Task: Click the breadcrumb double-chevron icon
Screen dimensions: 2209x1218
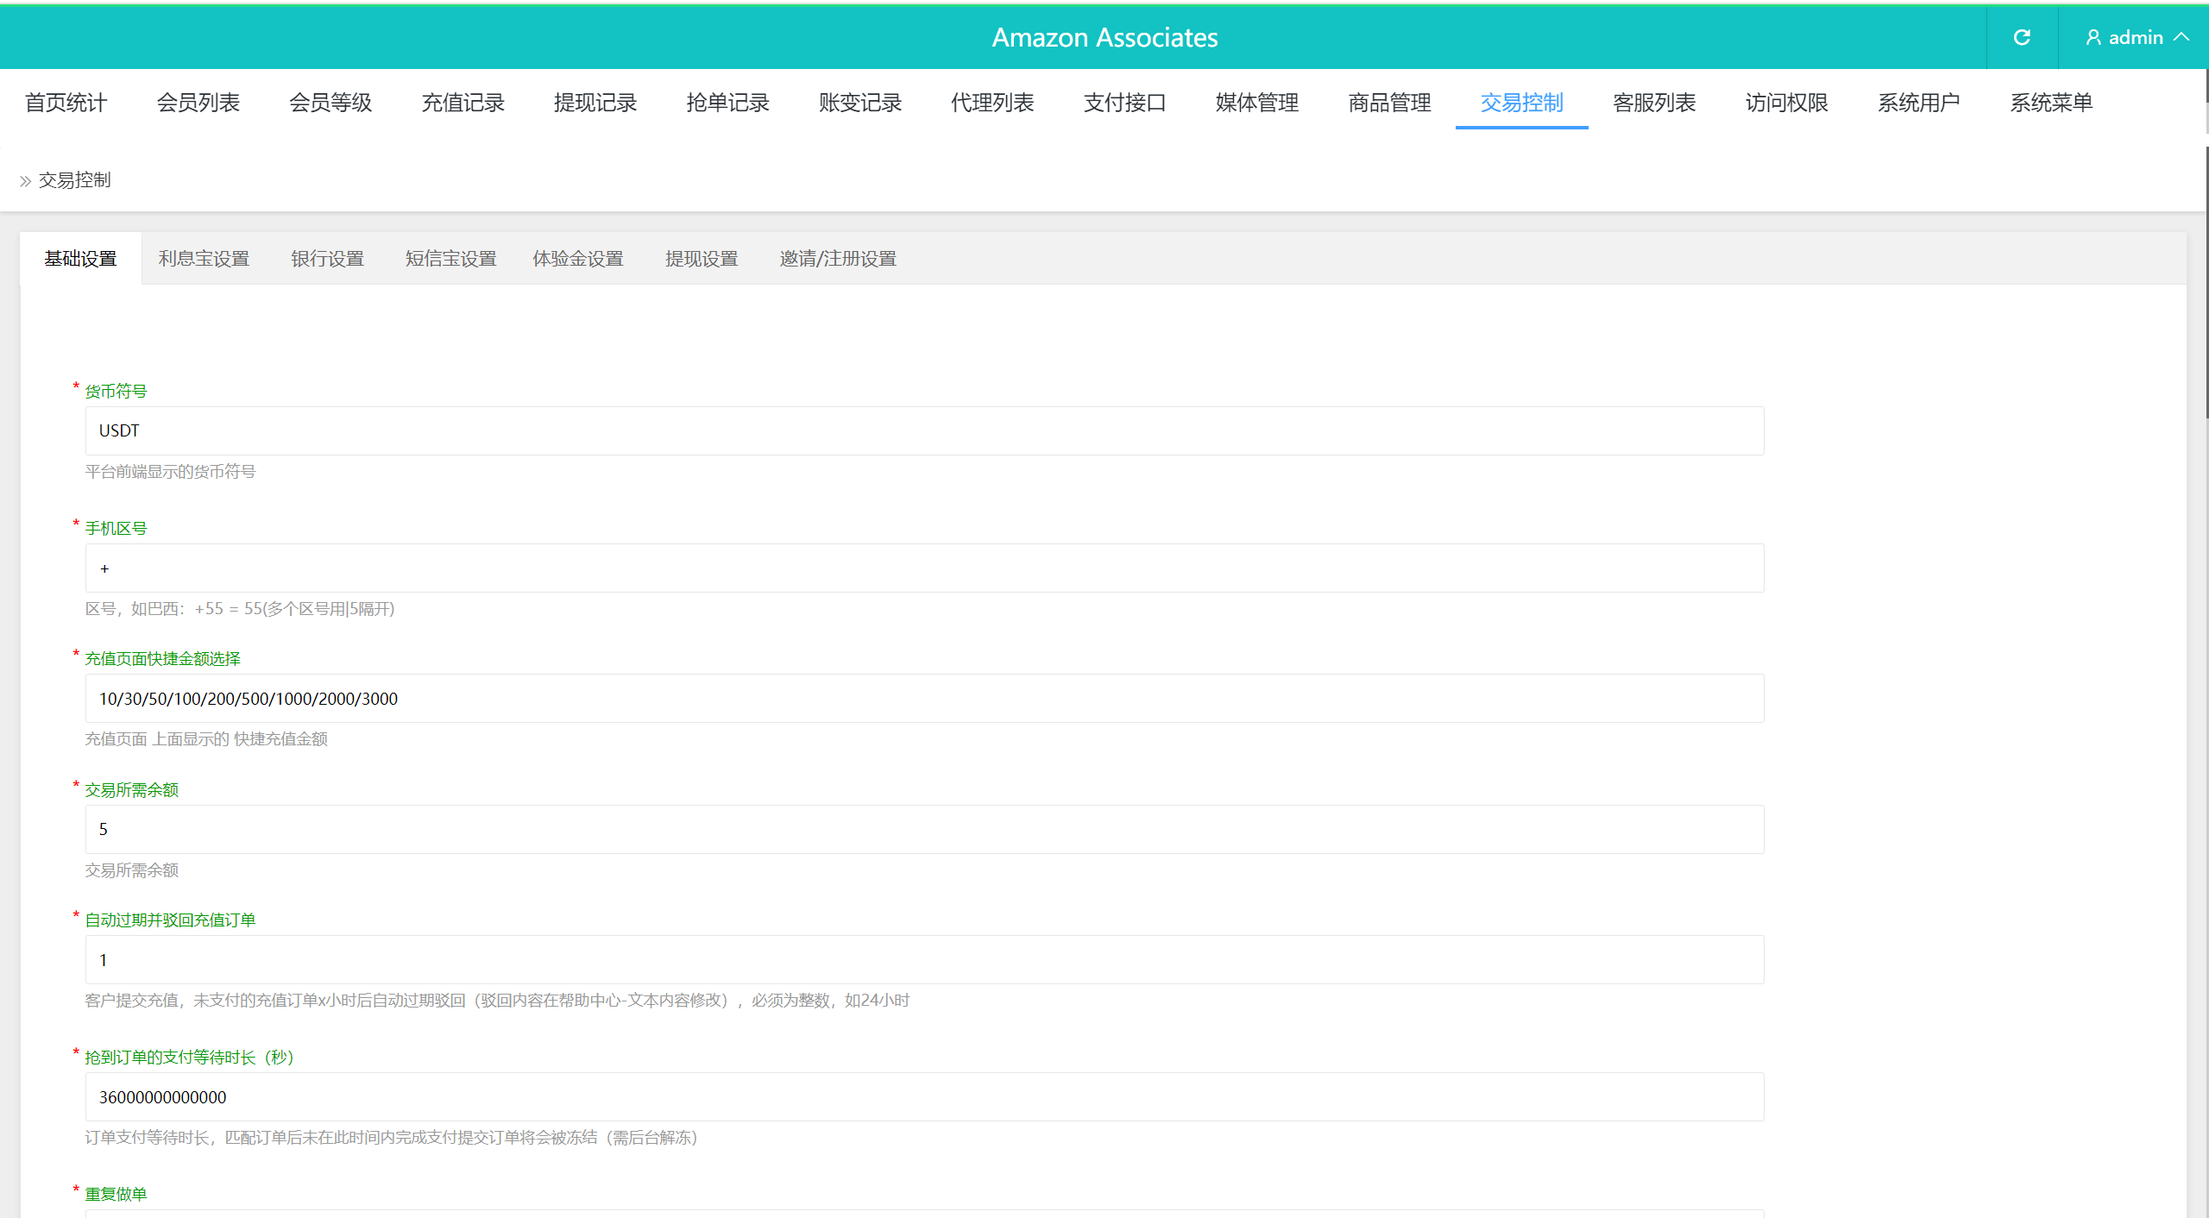Action: [x=25, y=181]
